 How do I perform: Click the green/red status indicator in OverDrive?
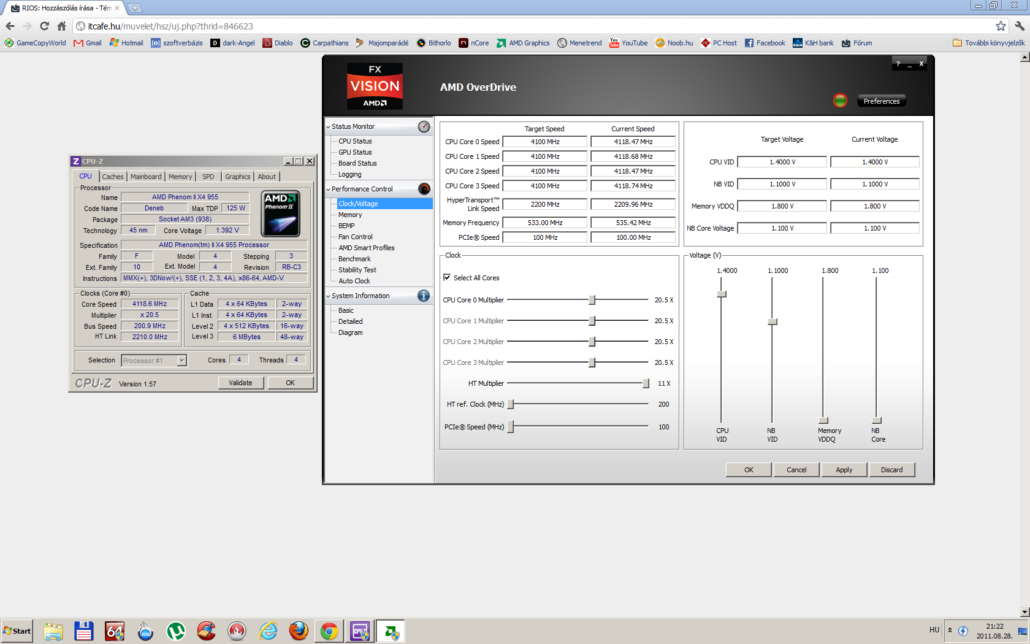[840, 101]
